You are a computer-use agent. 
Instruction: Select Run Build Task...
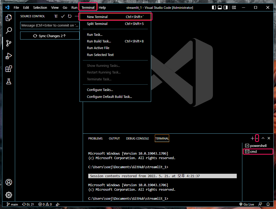(115, 41)
